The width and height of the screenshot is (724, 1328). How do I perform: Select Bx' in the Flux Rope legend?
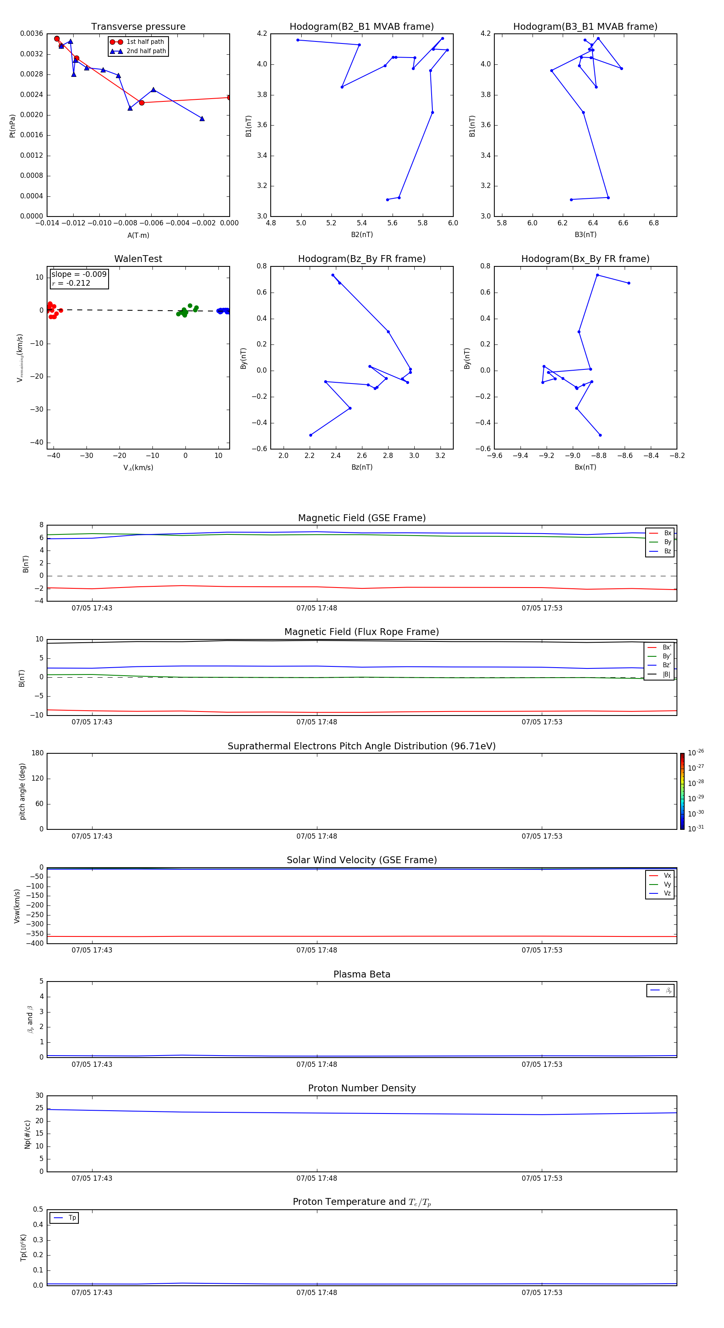coord(659,648)
